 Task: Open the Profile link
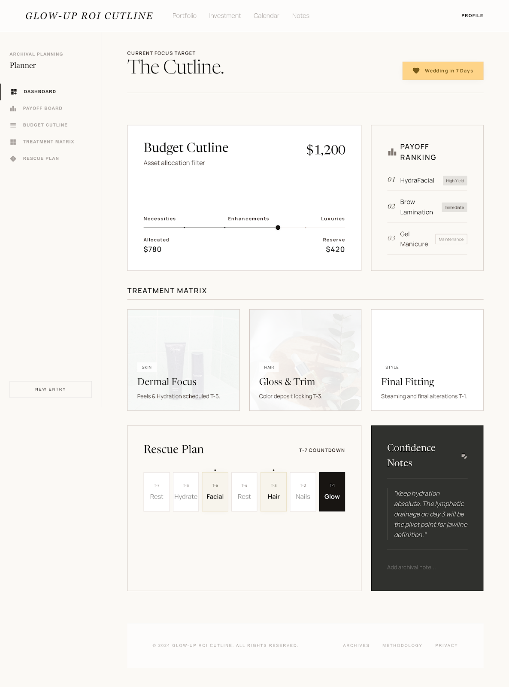(x=472, y=16)
